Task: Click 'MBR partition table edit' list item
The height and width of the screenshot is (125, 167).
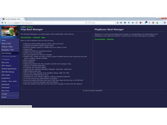Action: (x=32, y=71)
